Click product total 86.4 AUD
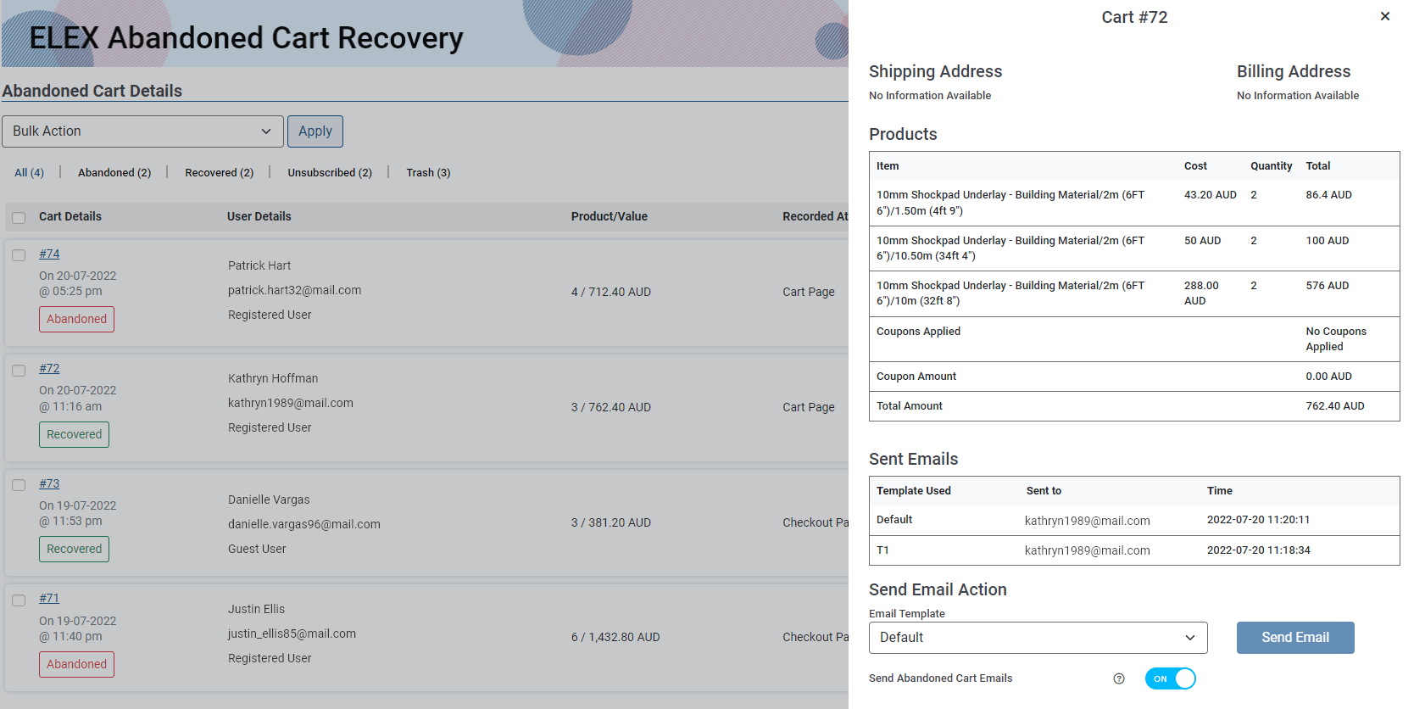Image resolution: width=1414 pixels, height=709 pixels. [x=1329, y=195]
